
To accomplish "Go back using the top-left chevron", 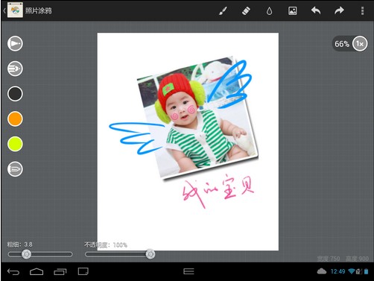I will [4, 10].
